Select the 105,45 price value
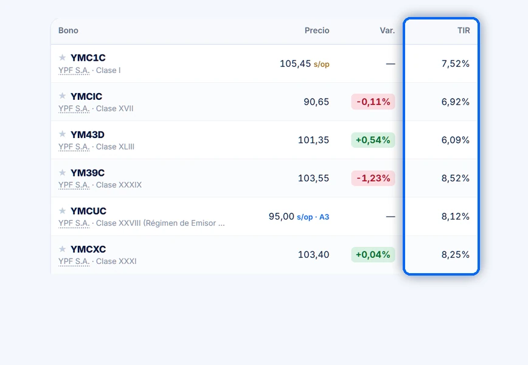 point(295,64)
